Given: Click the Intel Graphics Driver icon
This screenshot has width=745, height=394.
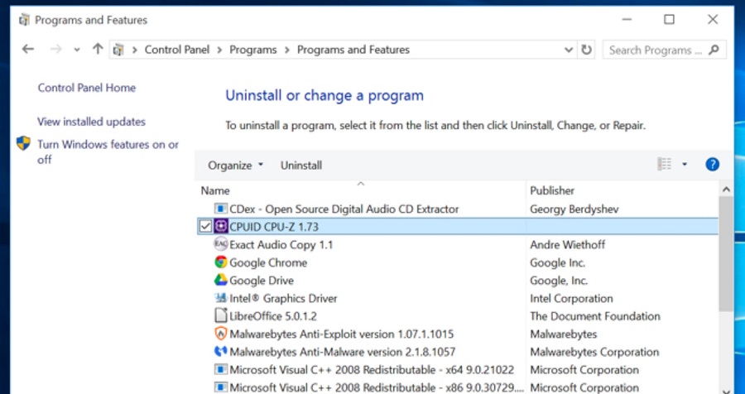Looking at the screenshot, I should 221,298.
